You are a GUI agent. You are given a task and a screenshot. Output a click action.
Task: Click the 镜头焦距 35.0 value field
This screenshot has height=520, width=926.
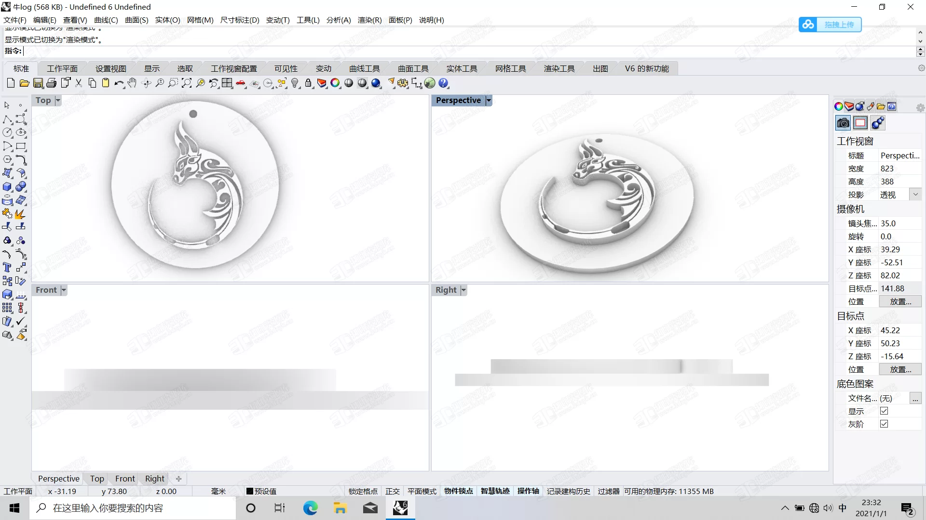tap(900, 223)
